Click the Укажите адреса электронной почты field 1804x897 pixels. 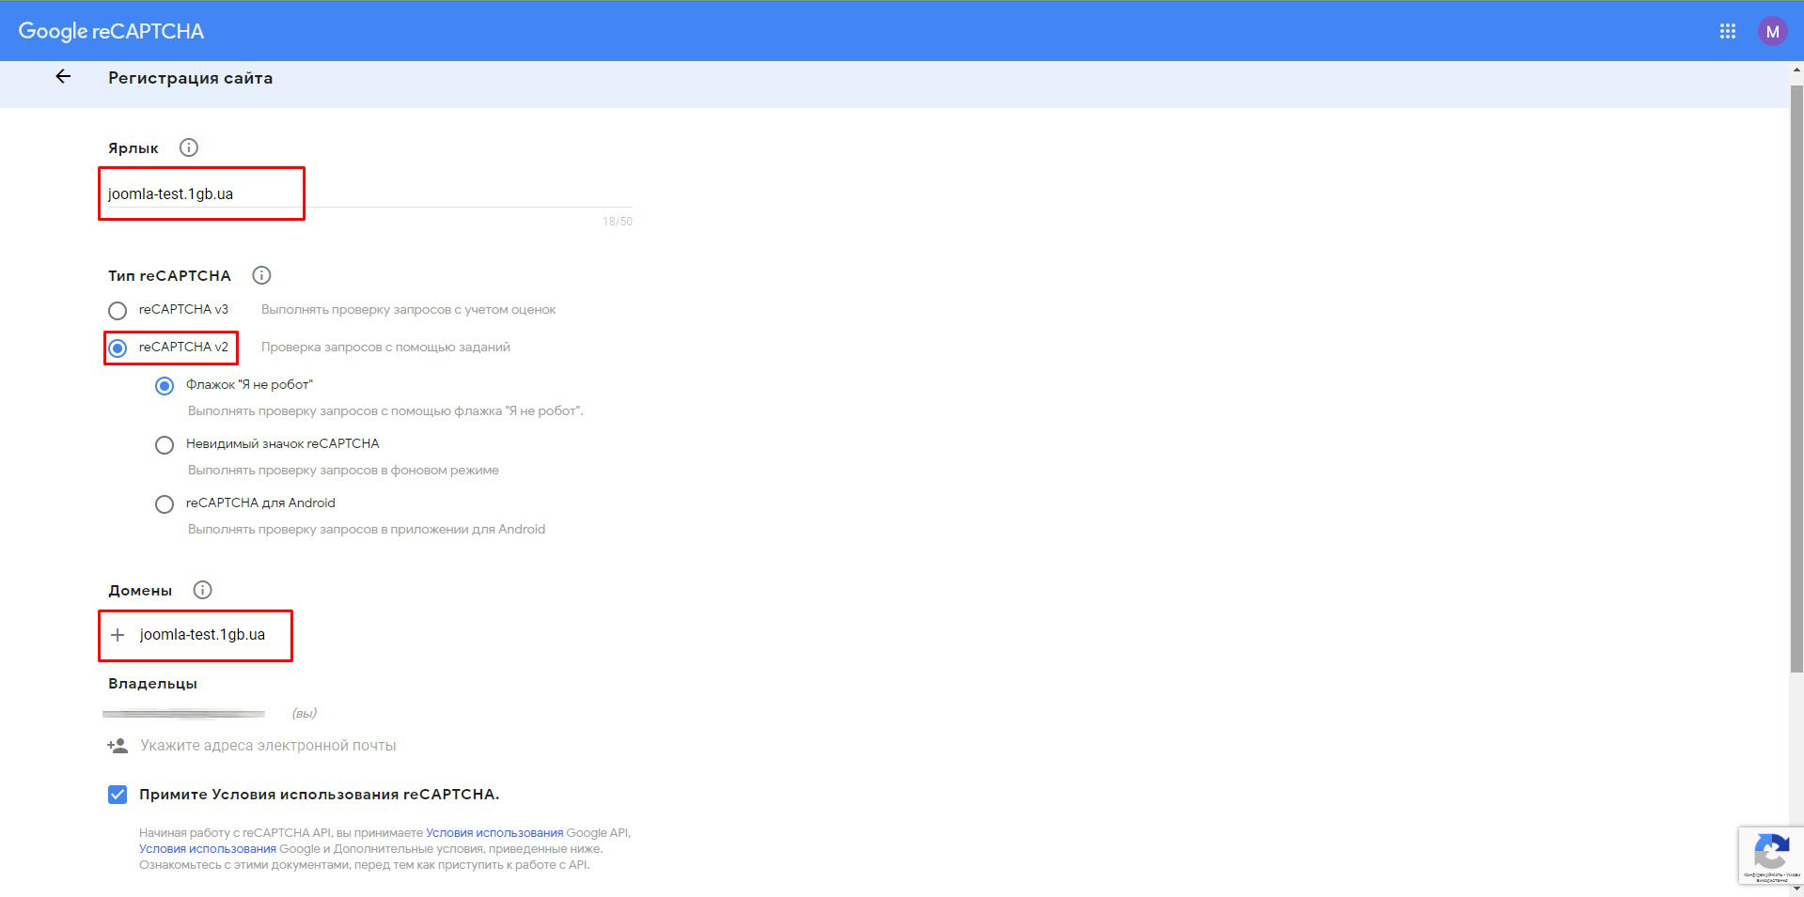point(268,746)
